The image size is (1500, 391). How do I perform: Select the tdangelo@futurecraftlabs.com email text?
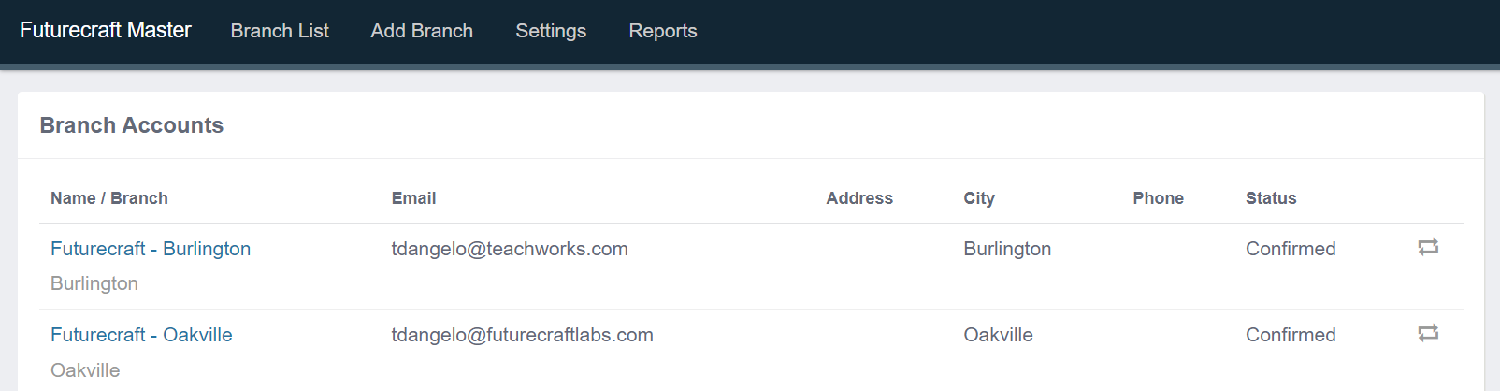click(x=523, y=335)
